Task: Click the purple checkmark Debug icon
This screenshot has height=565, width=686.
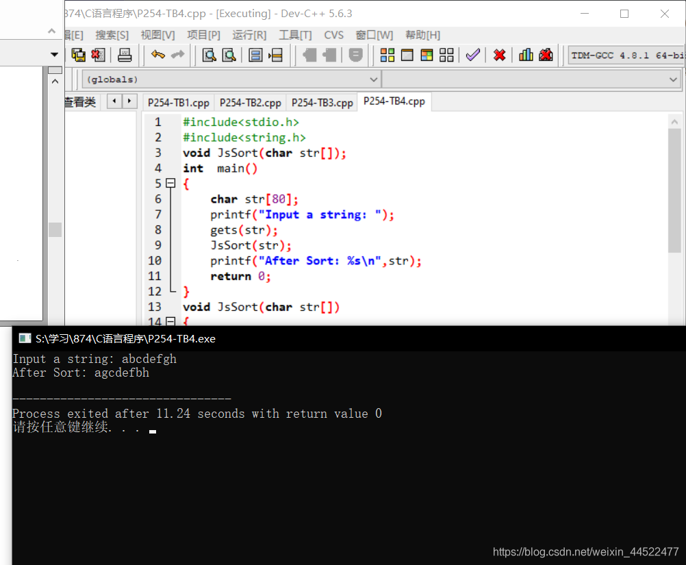Action: pos(473,55)
